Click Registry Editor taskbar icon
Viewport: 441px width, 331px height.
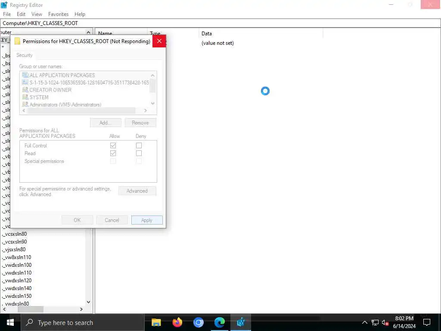pyautogui.click(x=241, y=322)
